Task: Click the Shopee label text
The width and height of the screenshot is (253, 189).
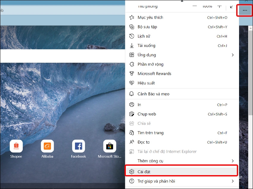Action: 16,156
